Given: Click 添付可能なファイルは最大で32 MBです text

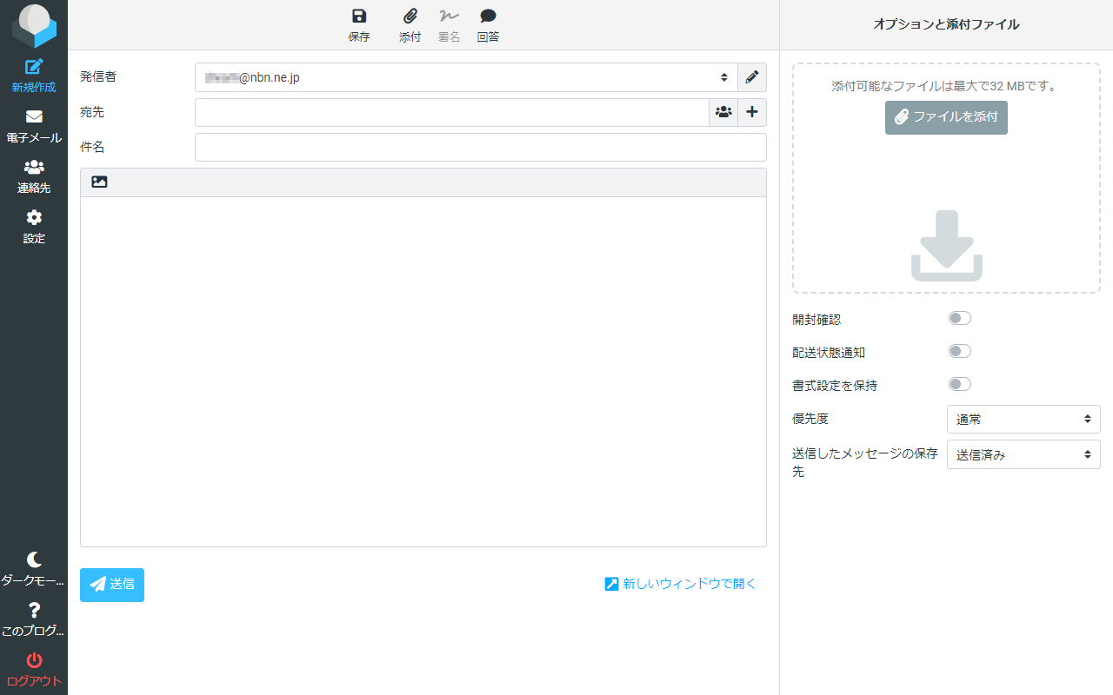Looking at the screenshot, I should coord(944,86).
